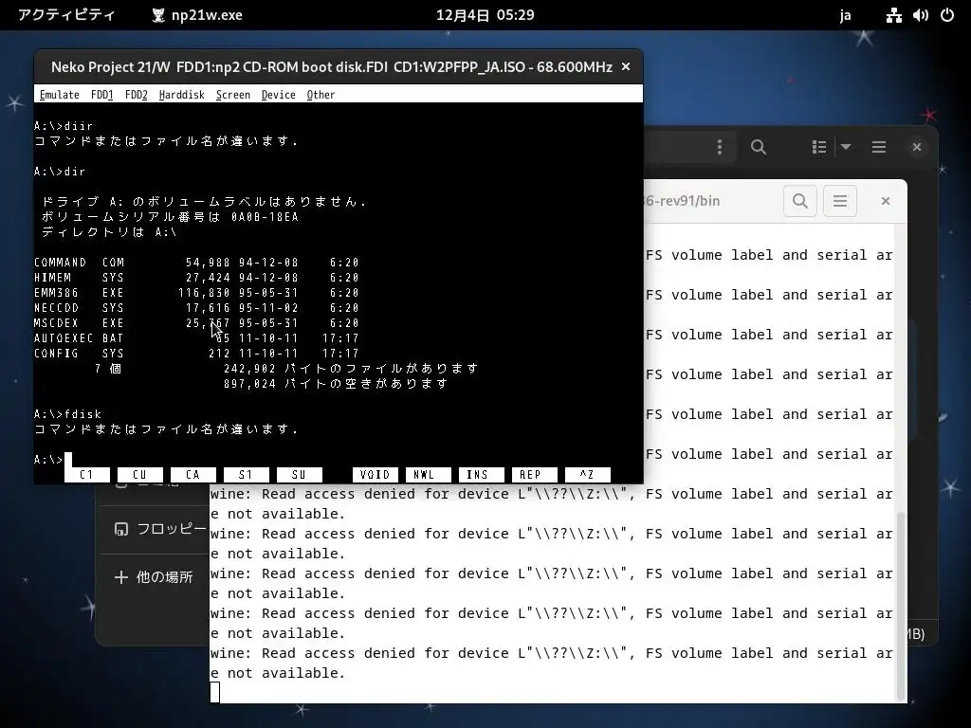Image resolution: width=971 pixels, height=728 pixels.
Task: Click HIMEM SYS in directory listing
Action: tap(80, 278)
